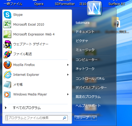Open ネットワーク
The image size is (132, 126).
point(85,69)
